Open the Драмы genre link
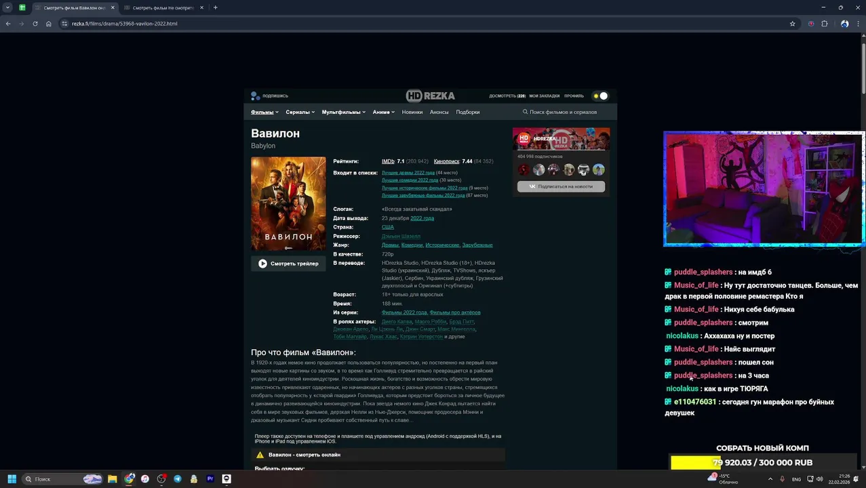Viewport: 866px width, 488px height. pyautogui.click(x=390, y=245)
